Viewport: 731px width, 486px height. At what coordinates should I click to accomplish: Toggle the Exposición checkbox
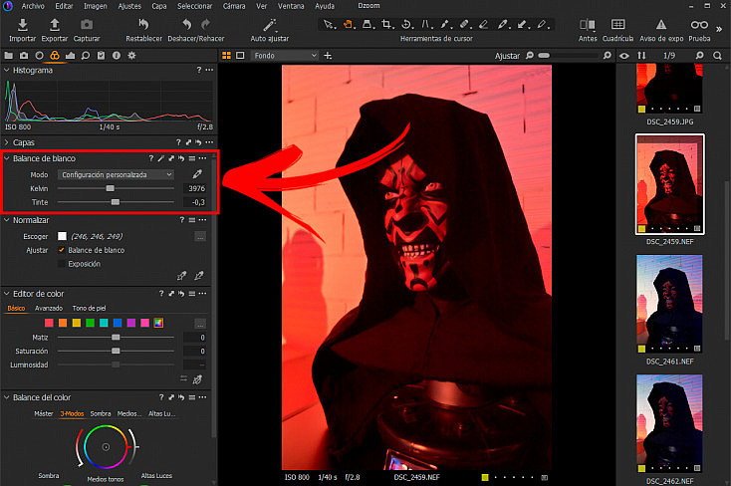61,264
